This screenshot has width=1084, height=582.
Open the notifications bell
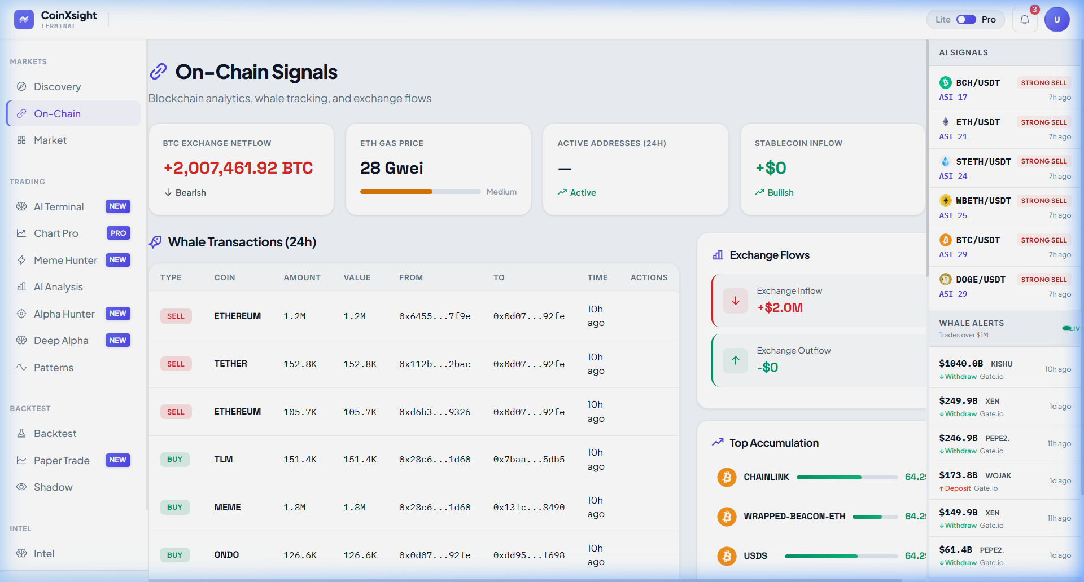tap(1025, 20)
